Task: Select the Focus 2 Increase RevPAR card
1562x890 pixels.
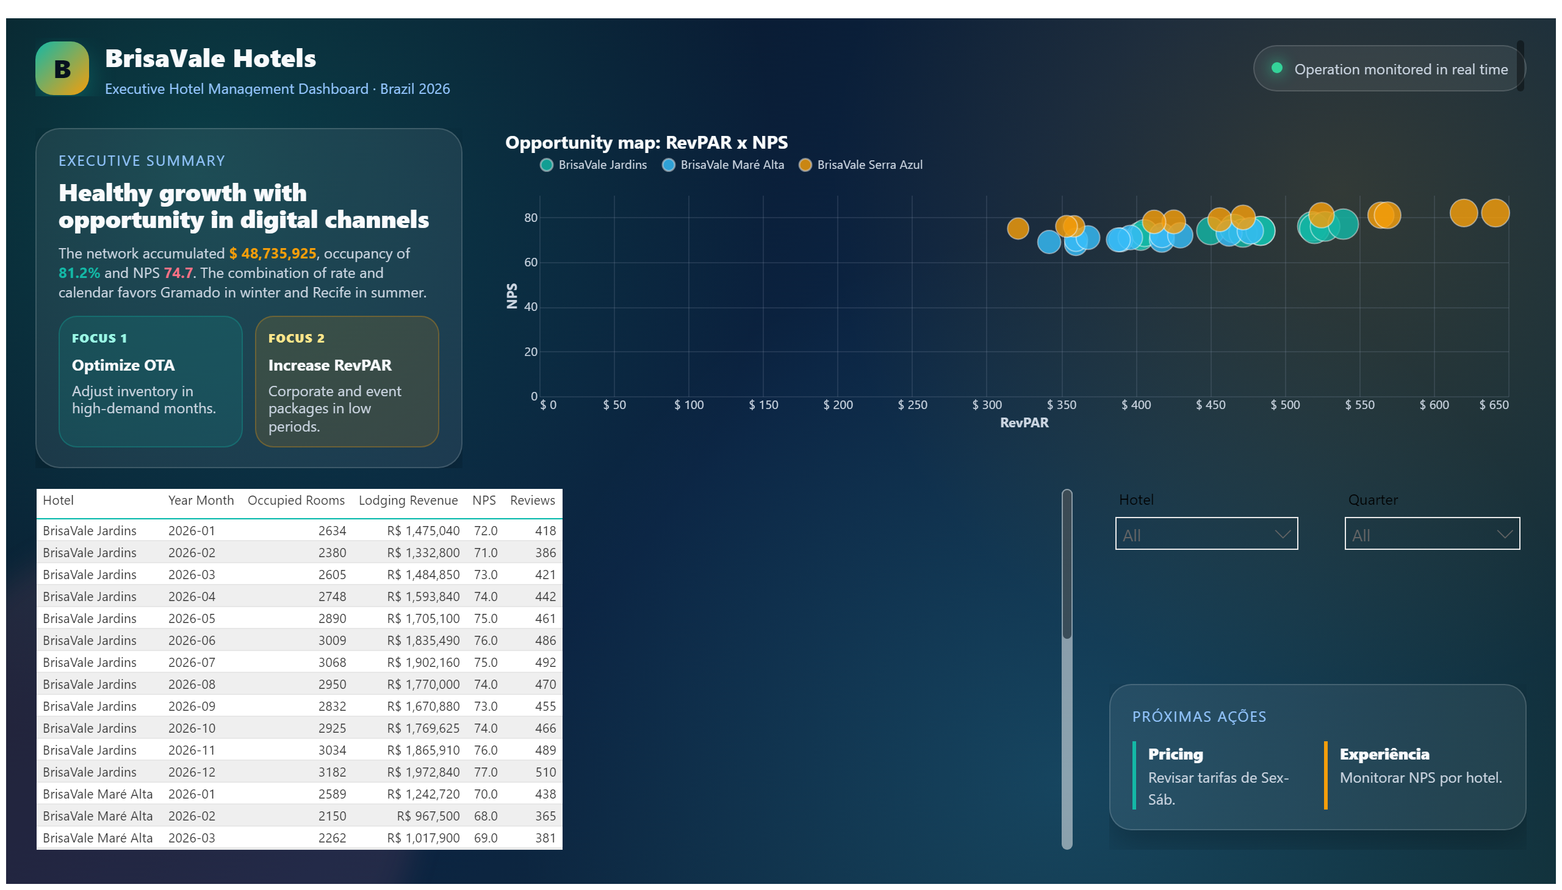Action: [x=347, y=382]
